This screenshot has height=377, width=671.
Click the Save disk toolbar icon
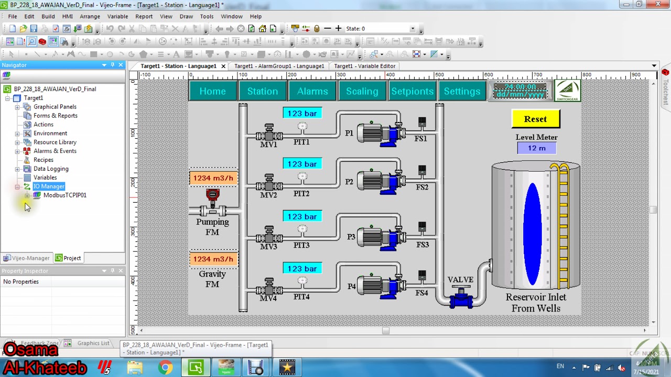34,29
